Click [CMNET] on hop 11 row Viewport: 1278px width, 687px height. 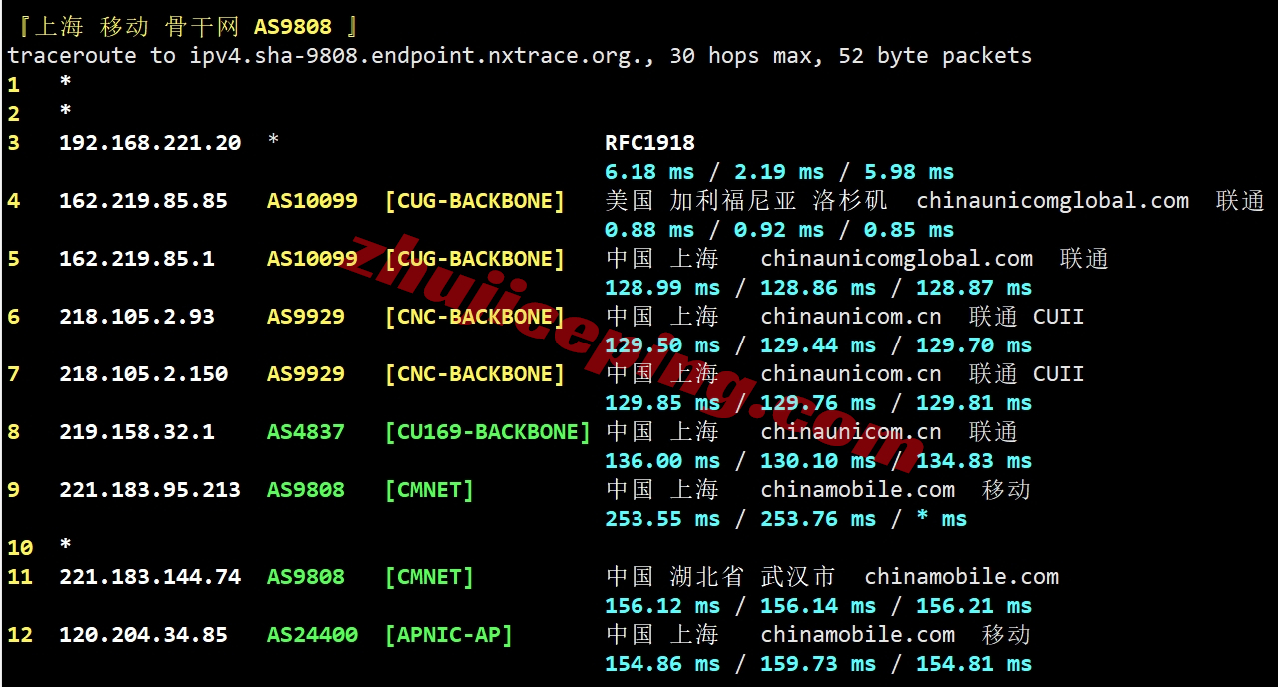tap(429, 577)
